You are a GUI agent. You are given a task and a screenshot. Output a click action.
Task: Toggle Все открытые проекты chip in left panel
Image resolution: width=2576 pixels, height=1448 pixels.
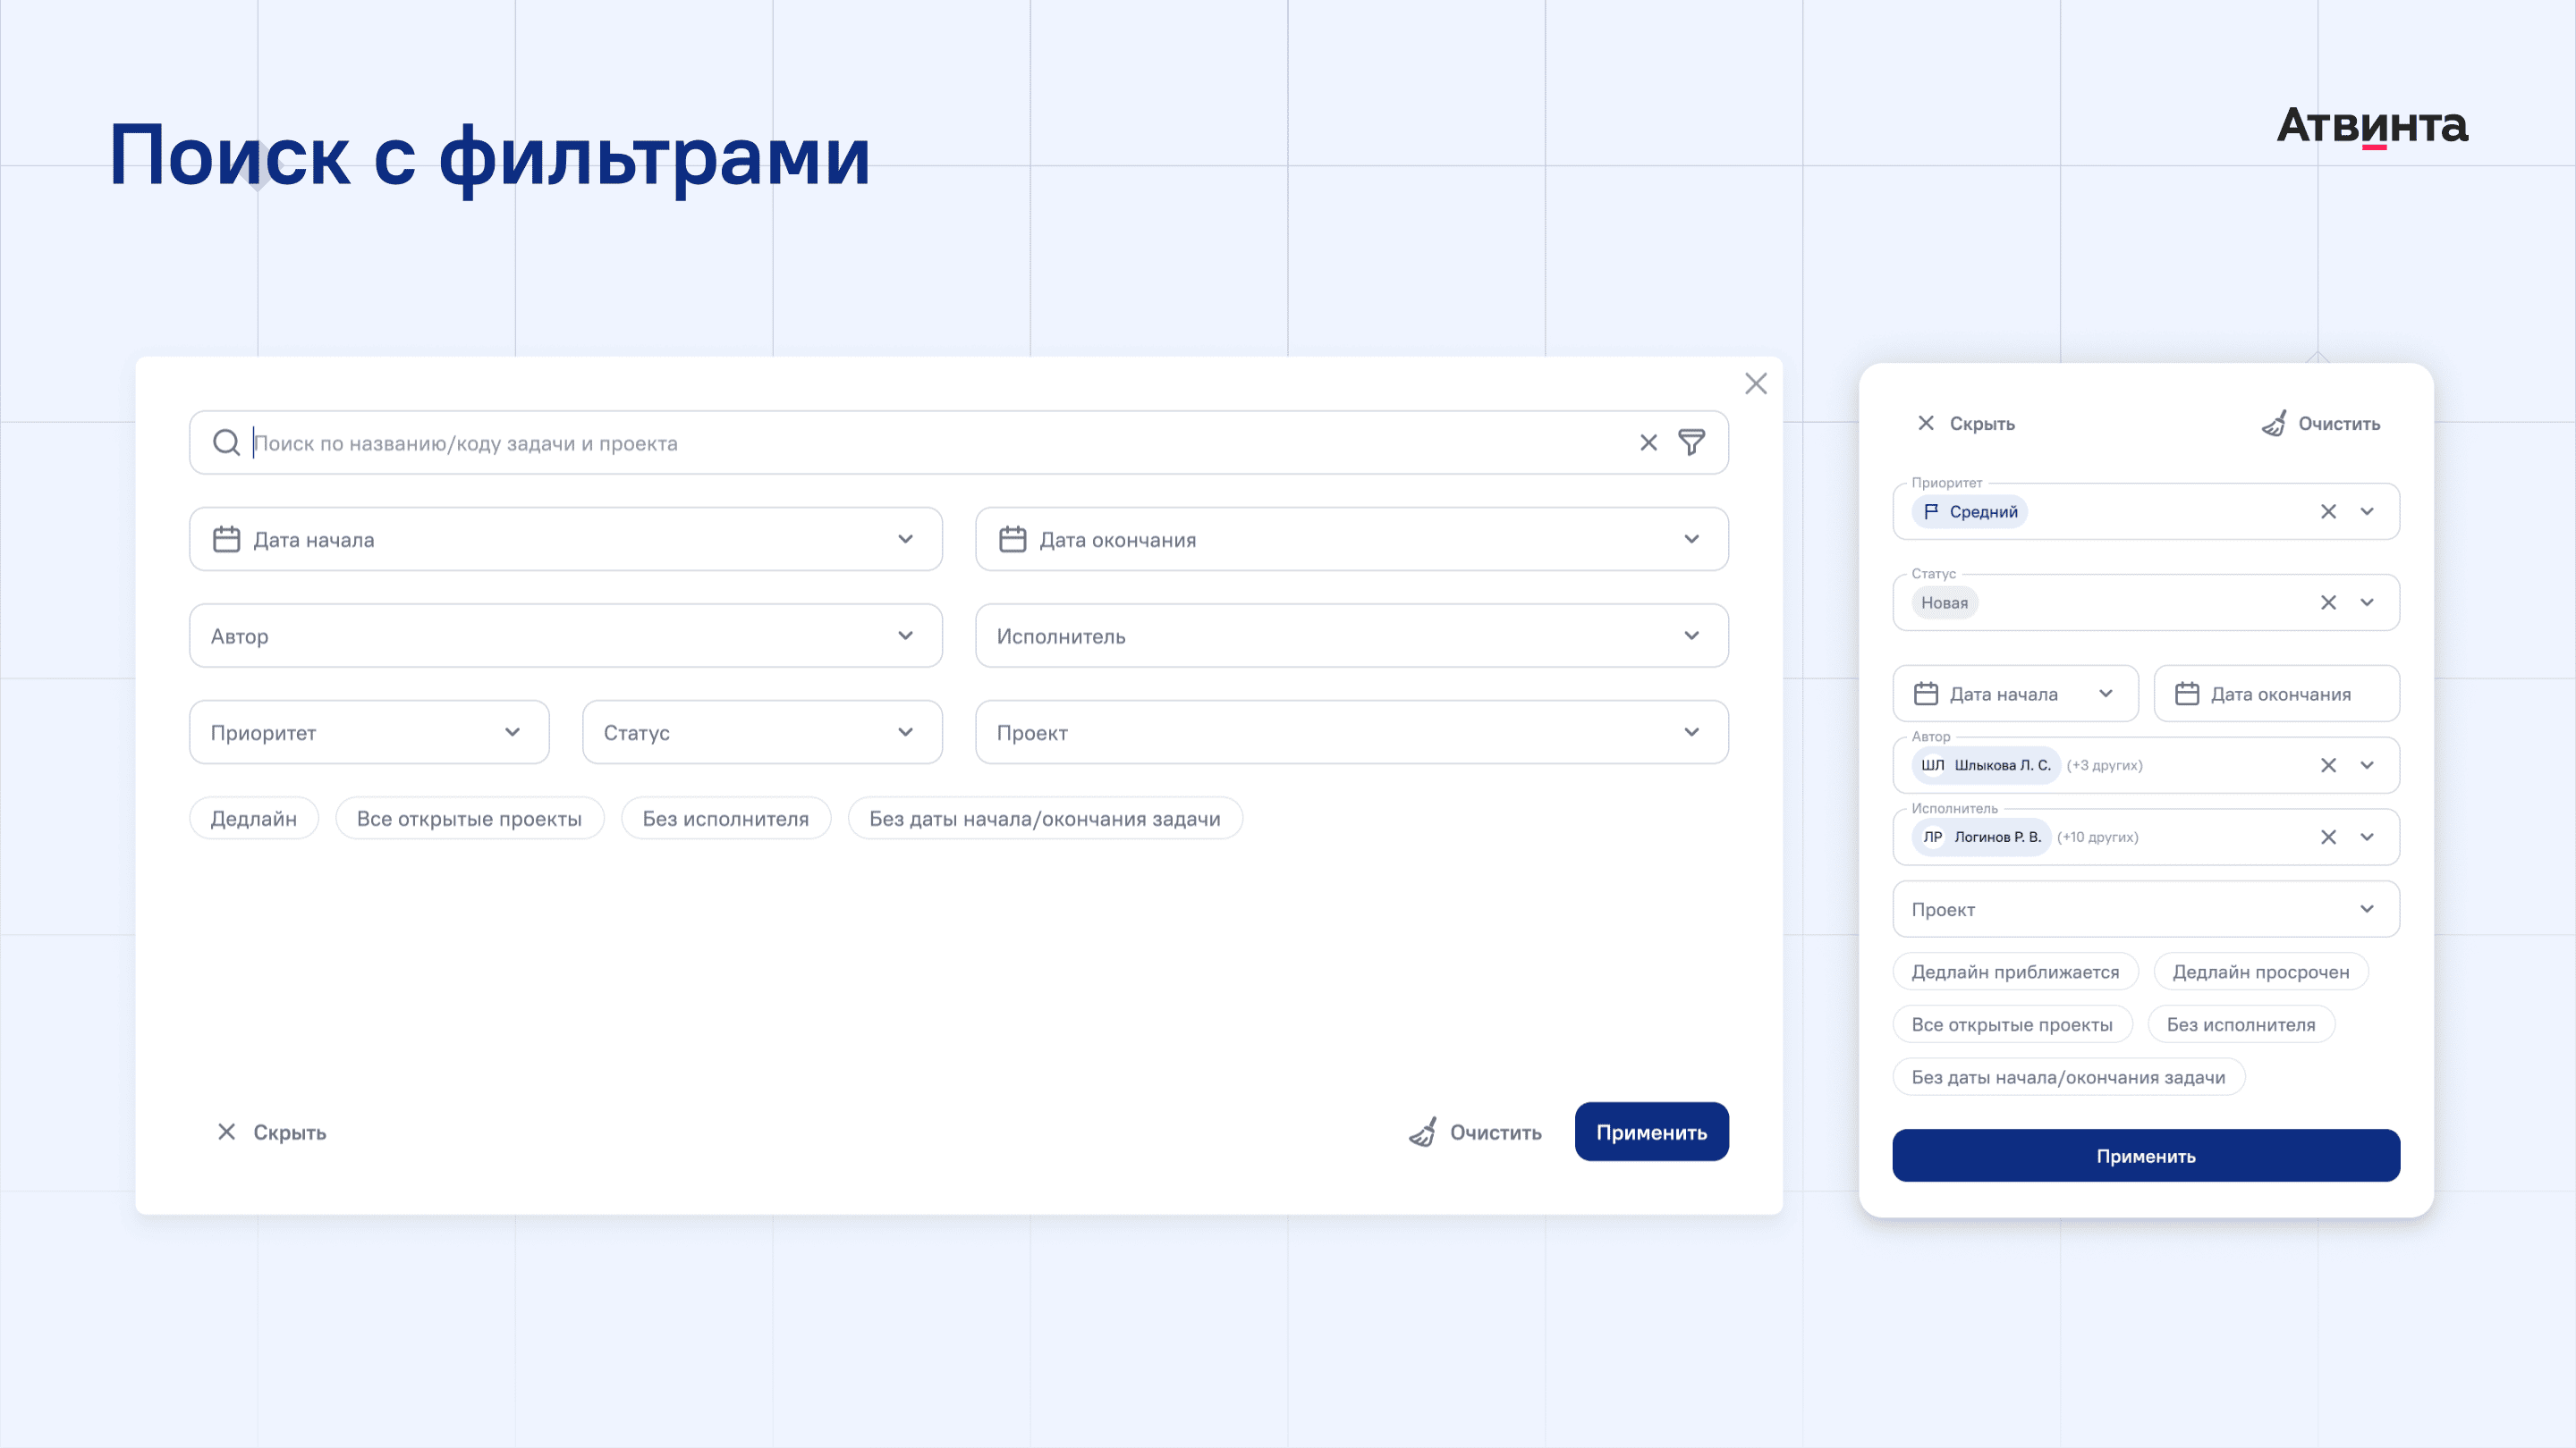[469, 819]
